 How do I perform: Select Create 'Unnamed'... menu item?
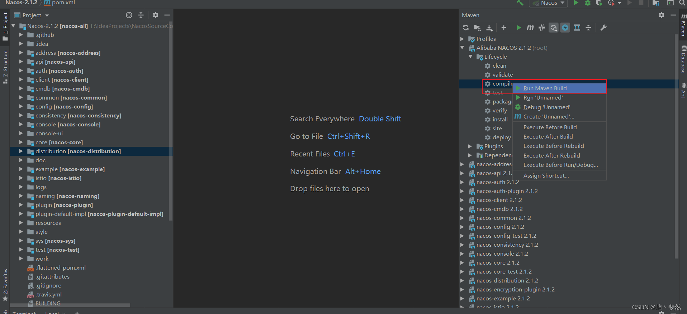coord(560,116)
